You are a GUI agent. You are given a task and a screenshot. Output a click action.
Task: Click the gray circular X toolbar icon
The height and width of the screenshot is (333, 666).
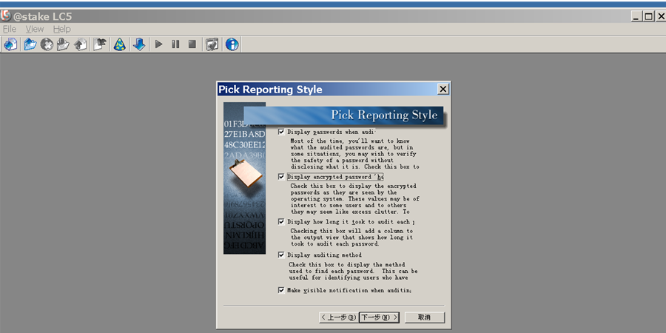pos(47,44)
